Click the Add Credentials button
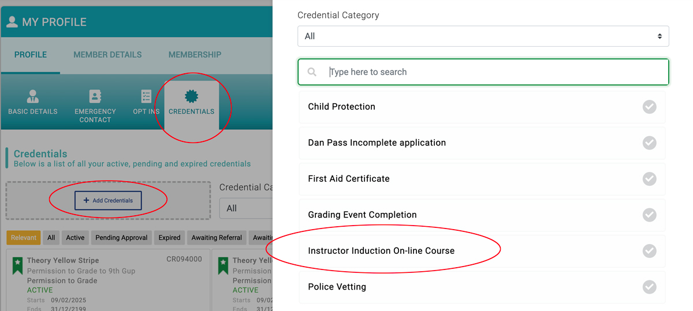This screenshot has width=693, height=311. click(x=108, y=200)
